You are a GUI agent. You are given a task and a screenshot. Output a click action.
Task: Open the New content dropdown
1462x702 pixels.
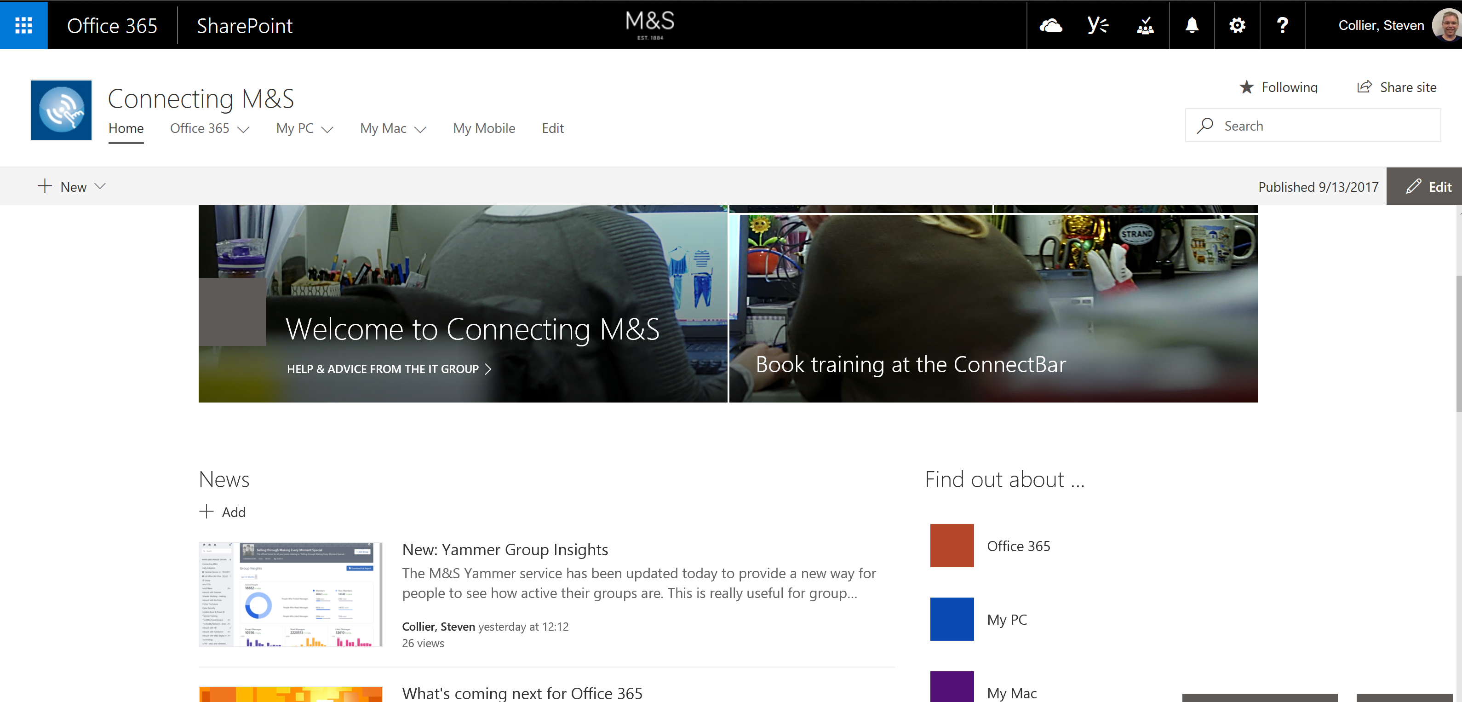click(71, 186)
